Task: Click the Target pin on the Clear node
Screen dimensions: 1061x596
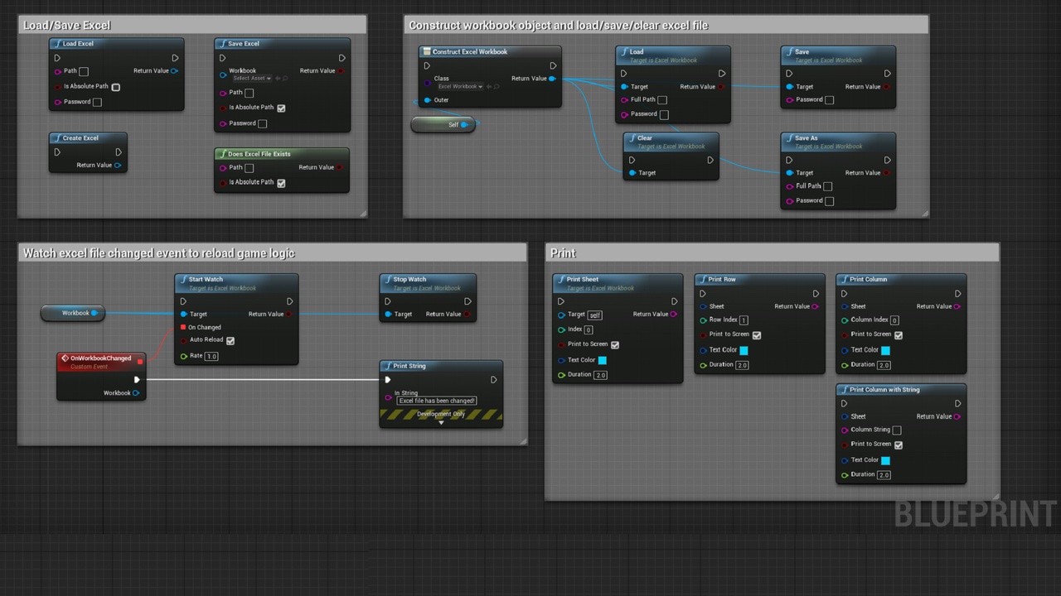Action: (632, 173)
